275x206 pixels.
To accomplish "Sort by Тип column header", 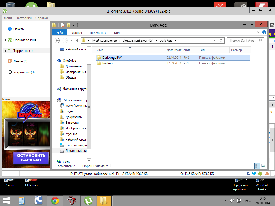I will pos(213,50).
